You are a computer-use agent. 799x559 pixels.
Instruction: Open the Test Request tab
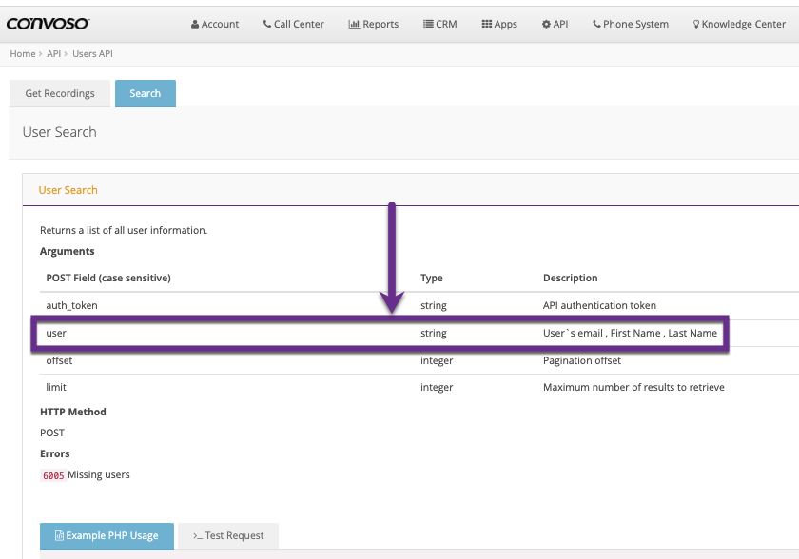pyautogui.click(x=228, y=535)
